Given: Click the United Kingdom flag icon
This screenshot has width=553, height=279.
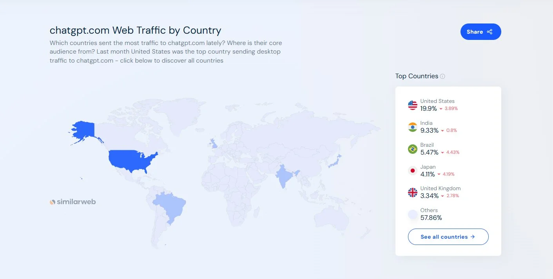Looking at the screenshot, I should (x=413, y=192).
